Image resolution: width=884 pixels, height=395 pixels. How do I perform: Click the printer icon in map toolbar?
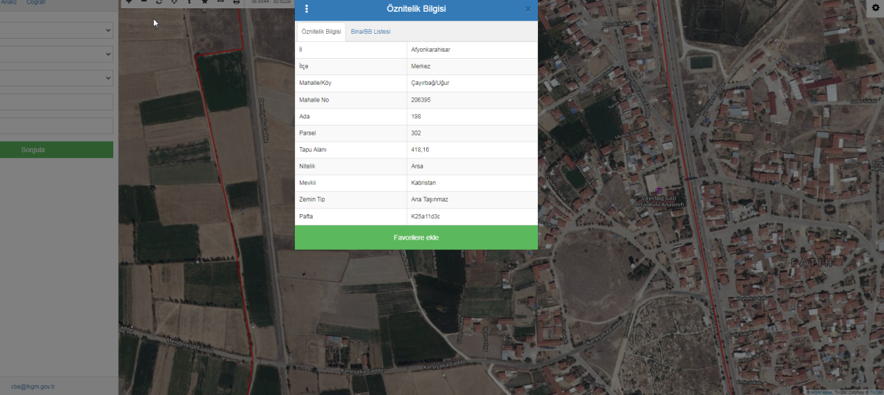click(x=236, y=2)
